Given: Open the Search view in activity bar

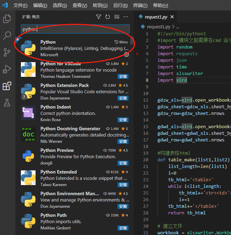Looking at the screenshot, I should coord(7,35).
